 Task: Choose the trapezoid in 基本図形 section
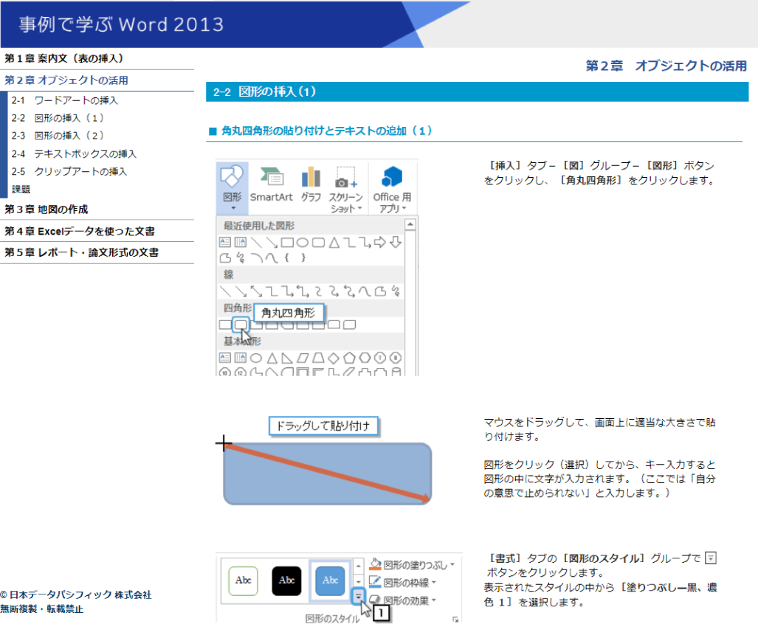(318, 358)
